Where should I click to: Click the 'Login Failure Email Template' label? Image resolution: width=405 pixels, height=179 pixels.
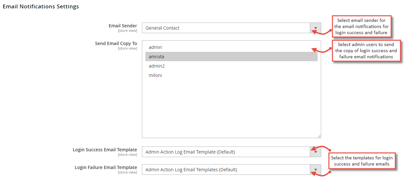point(106,167)
